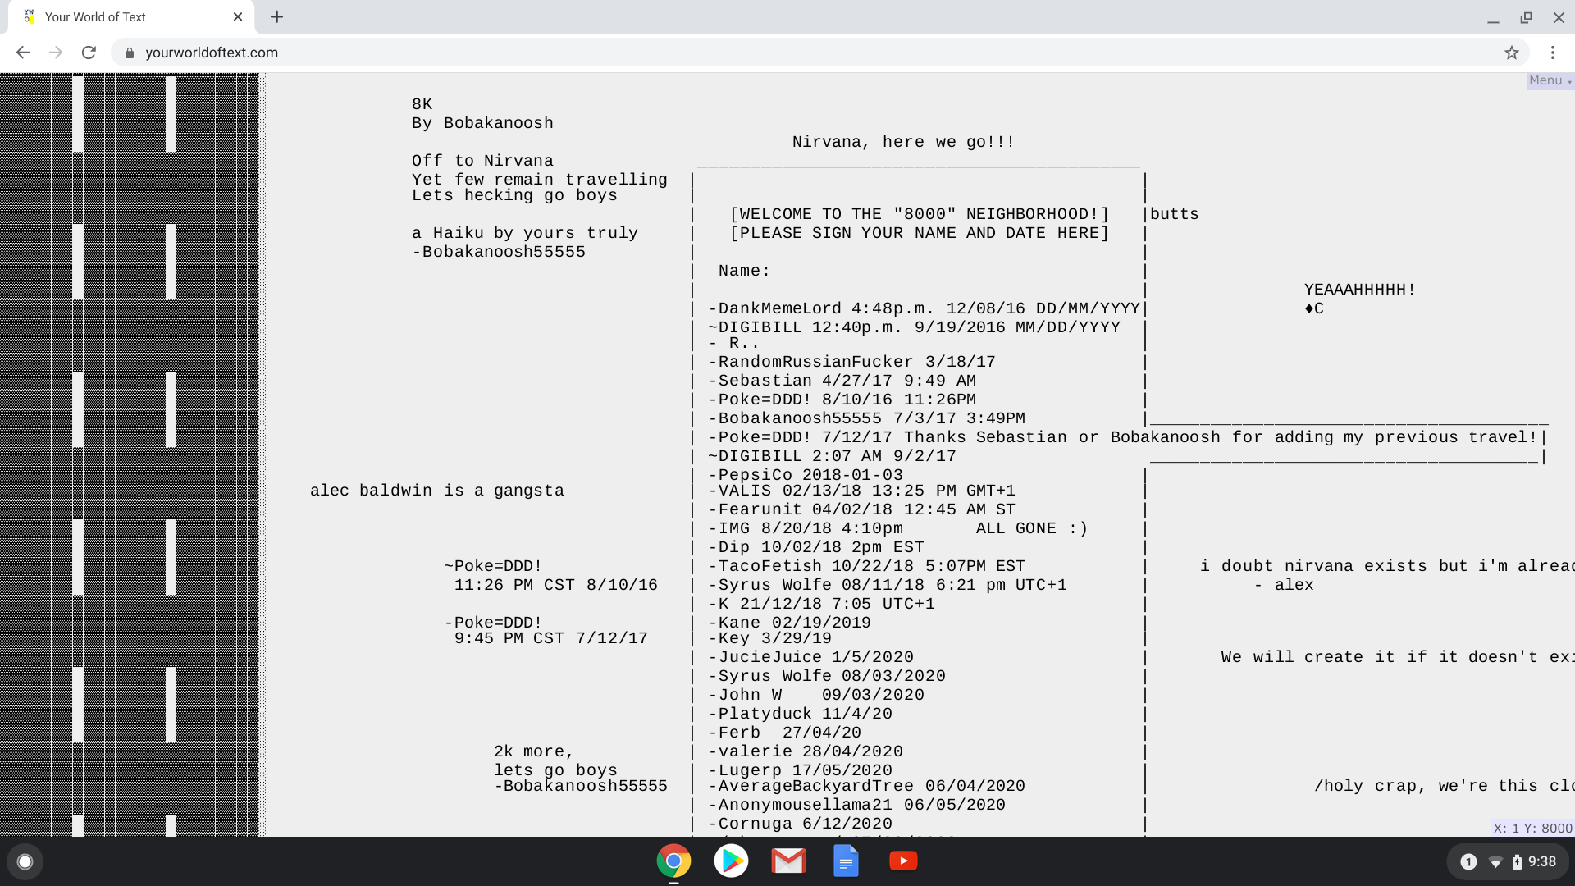Close the Your World of Text tab
The height and width of the screenshot is (886, 1575).
[x=238, y=16]
